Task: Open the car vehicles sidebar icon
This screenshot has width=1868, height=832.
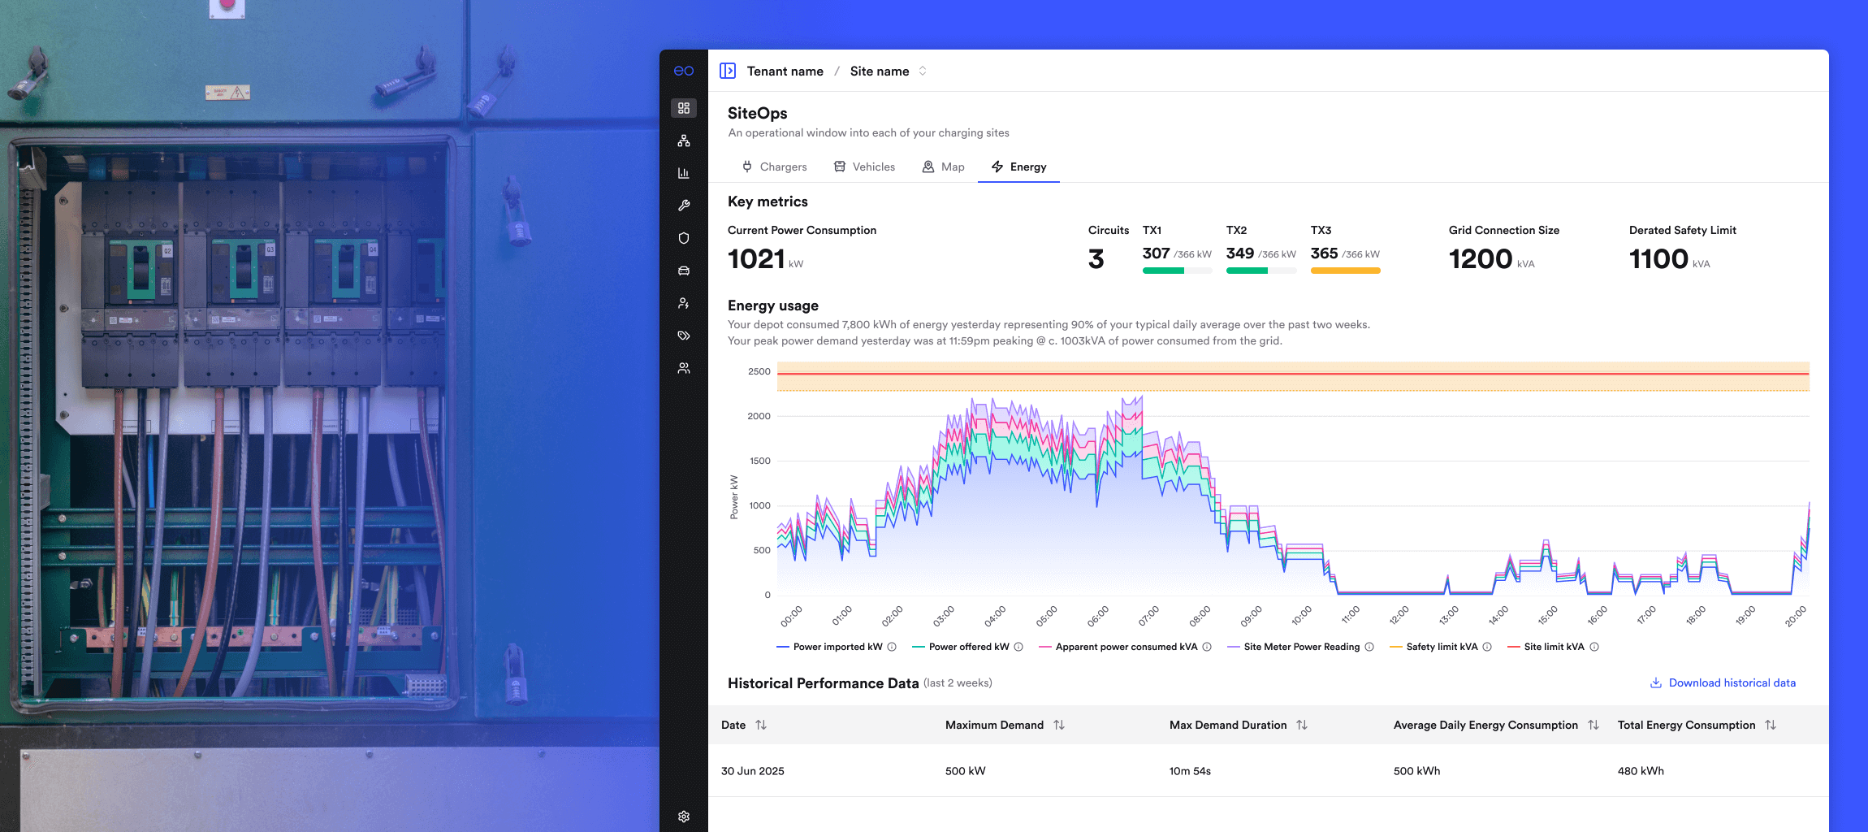Action: (x=684, y=271)
